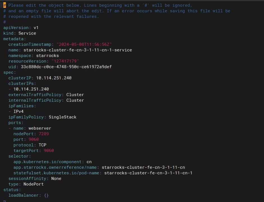Click the resourceVersion value 127417179
This screenshot has width=264, height=202.
[65, 61]
